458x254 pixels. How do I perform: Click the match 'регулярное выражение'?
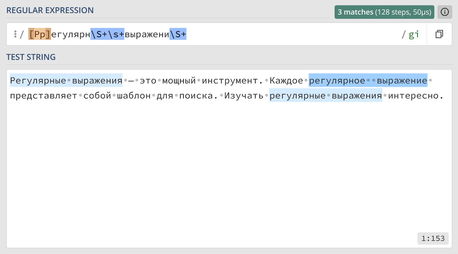coord(368,80)
